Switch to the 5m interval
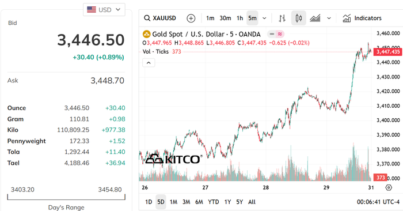The height and width of the screenshot is (211, 403). 252,18
